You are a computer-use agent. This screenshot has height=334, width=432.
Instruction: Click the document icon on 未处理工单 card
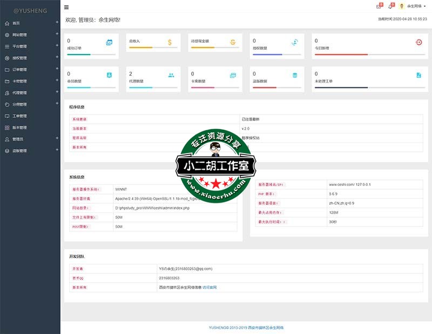point(418,75)
